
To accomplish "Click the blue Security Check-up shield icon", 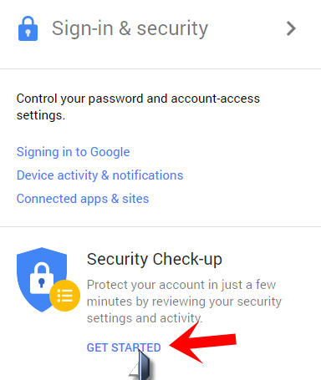I will pyautogui.click(x=42, y=280).
